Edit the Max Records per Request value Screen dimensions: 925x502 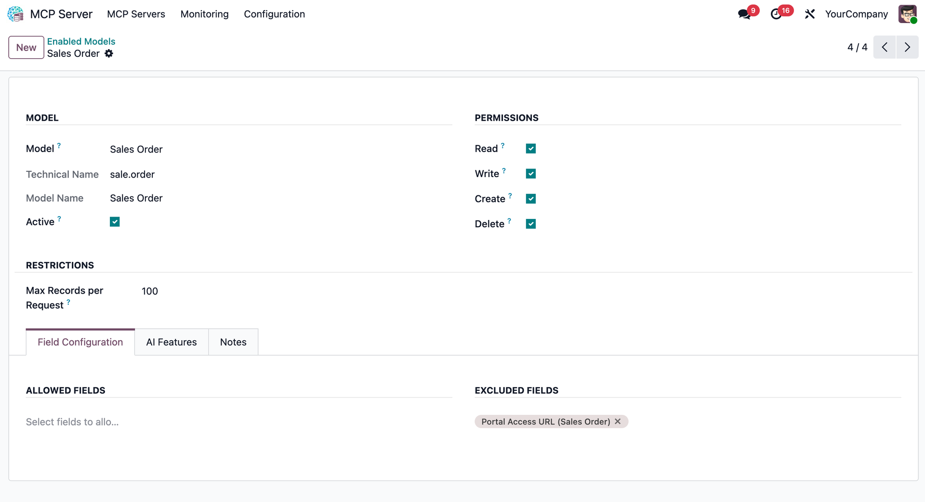coord(149,291)
